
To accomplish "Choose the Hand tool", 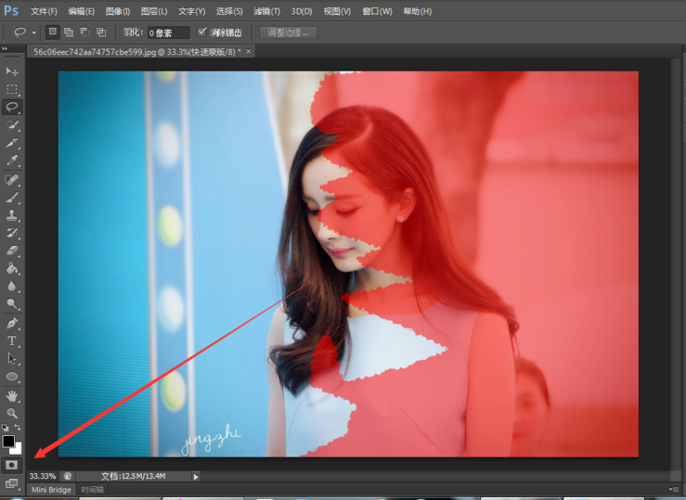I will click(x=12, y=395).
